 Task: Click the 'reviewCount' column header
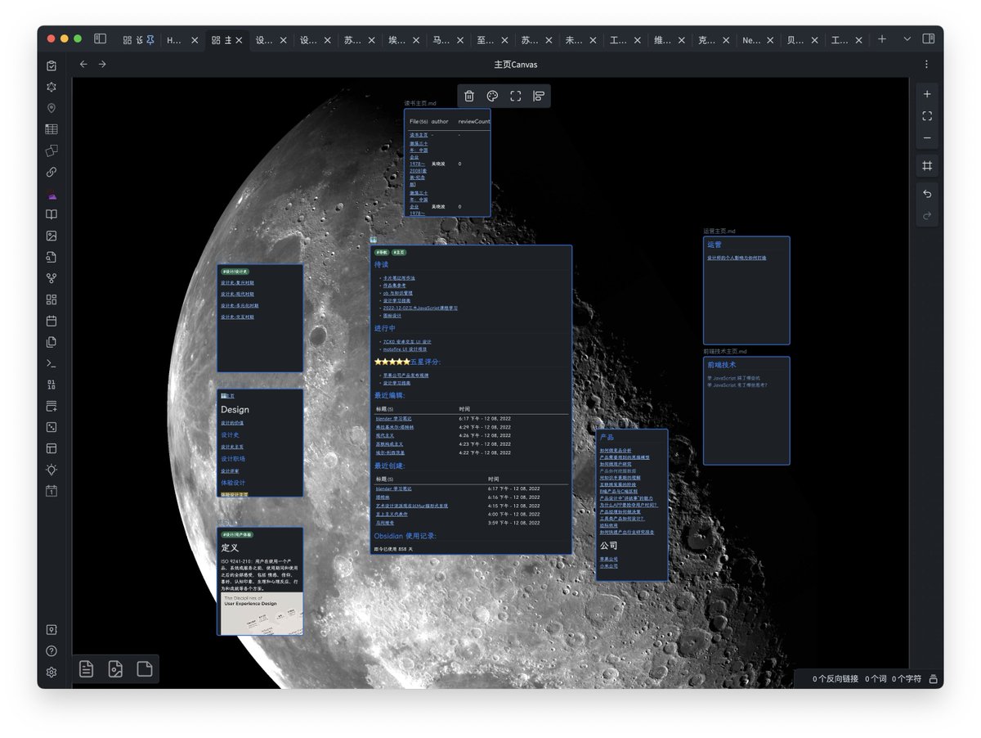474,121
